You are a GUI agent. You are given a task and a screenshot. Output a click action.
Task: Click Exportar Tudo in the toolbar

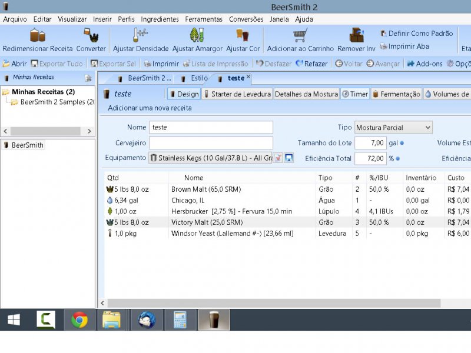point(57,64)
